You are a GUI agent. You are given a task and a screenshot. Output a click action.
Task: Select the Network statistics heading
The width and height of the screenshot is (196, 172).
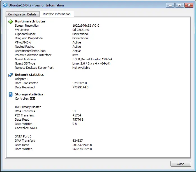(x=29, y=75)
